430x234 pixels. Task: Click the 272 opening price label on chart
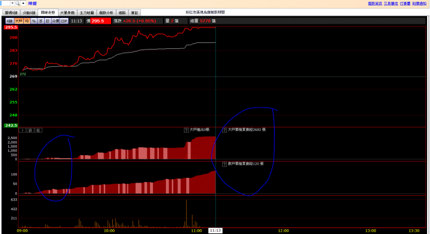point(23,74)
